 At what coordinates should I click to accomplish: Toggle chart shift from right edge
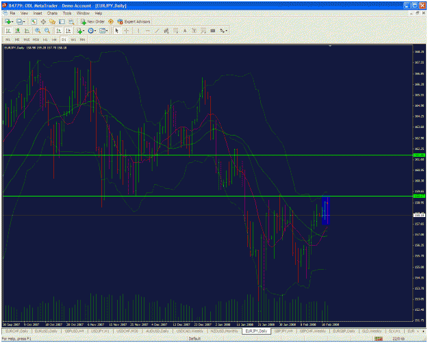[x=68, y=31]
